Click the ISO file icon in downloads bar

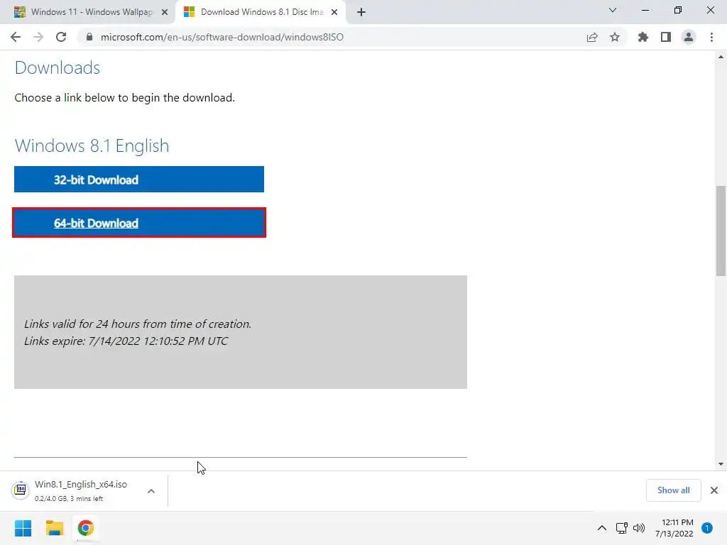(21, 490)
